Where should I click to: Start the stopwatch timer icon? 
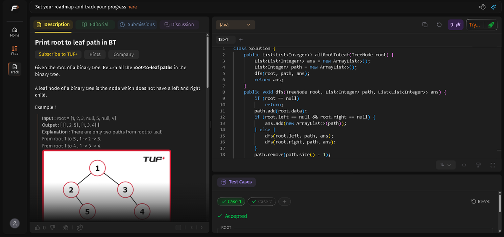pos(482,7)
